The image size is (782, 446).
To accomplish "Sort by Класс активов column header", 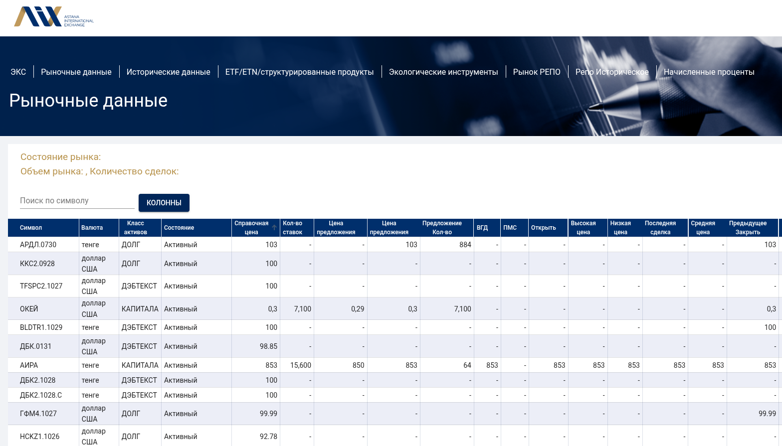I will [136, 228].
